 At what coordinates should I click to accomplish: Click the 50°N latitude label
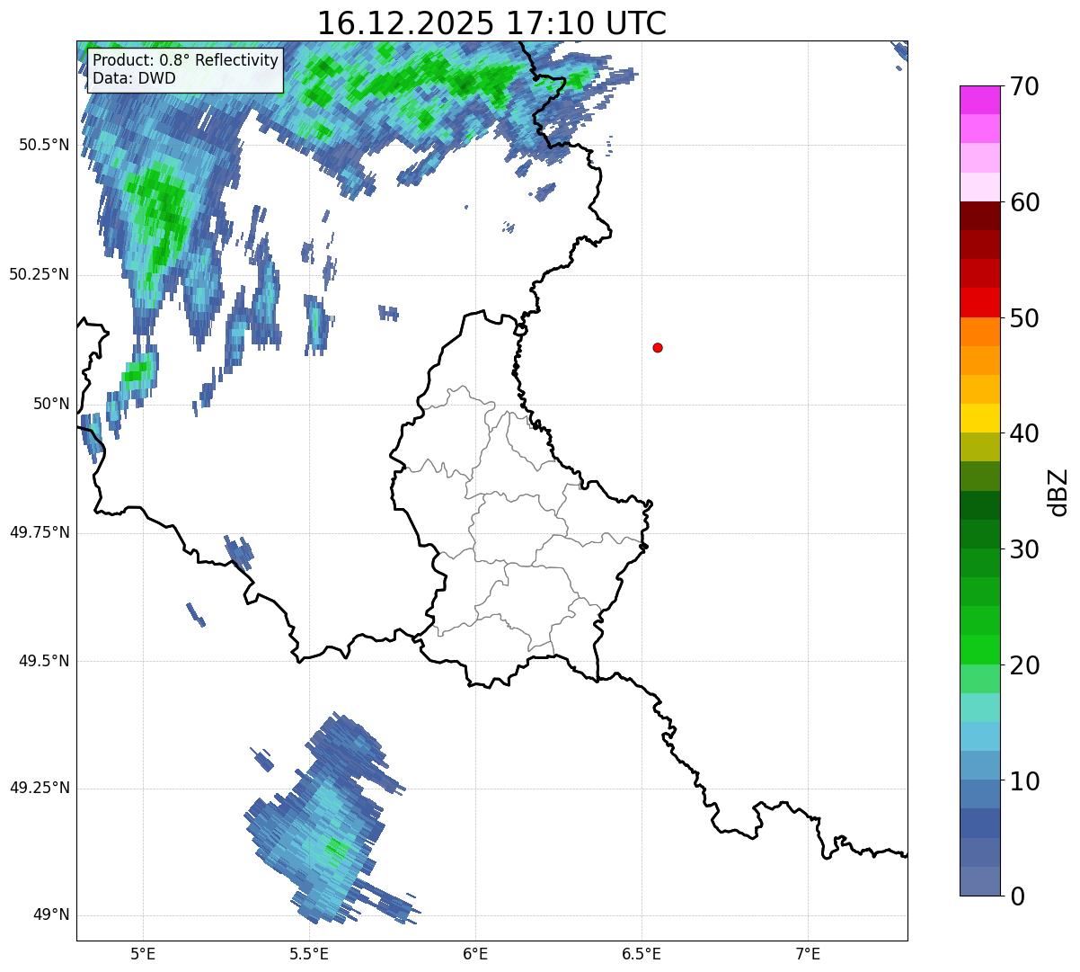pyautogui.click(x=52, y=404)
